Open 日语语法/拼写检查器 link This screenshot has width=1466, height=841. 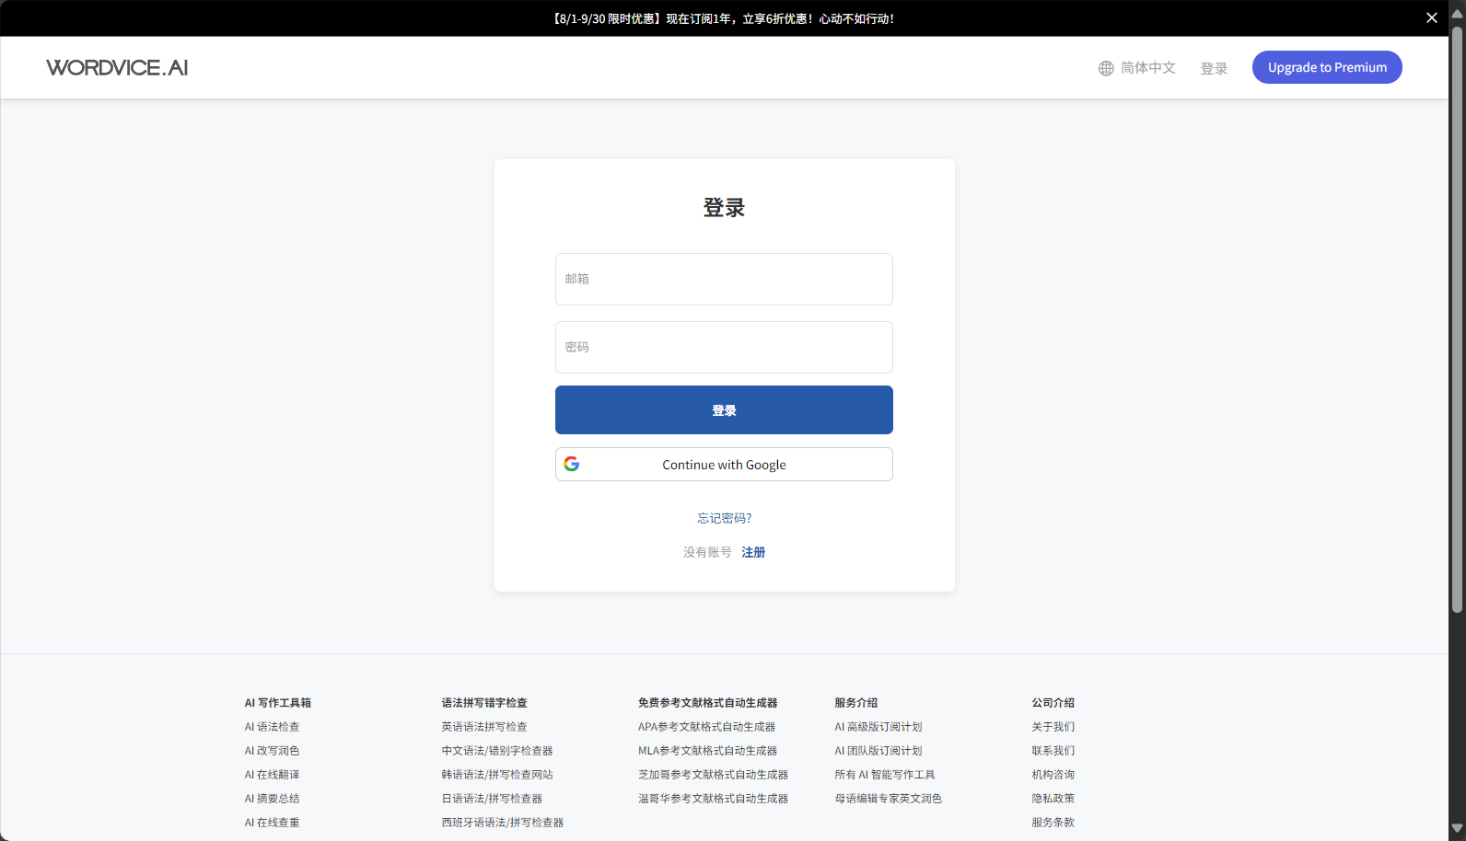click(492, 799)
